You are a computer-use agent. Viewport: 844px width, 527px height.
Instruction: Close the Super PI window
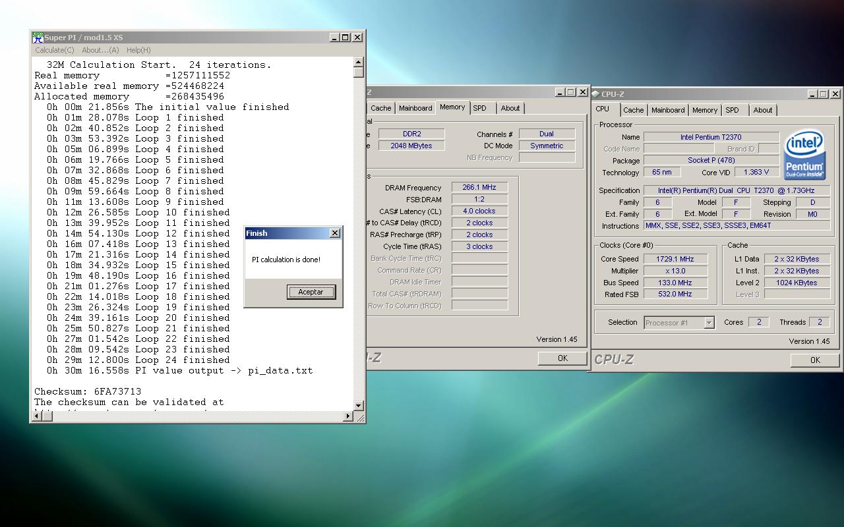[x=357, y=38]
